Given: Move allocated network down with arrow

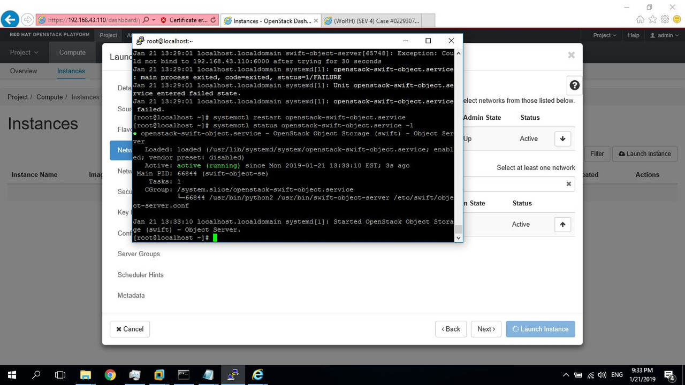Looking at the screenshot, I should [562, 138].
